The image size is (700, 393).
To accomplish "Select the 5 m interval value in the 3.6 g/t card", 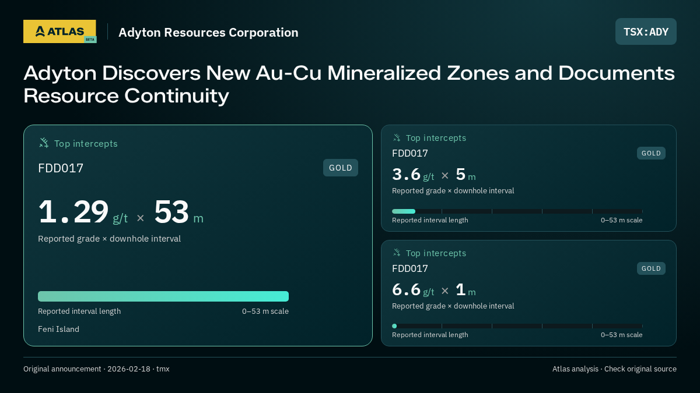I will pos(466,175).
